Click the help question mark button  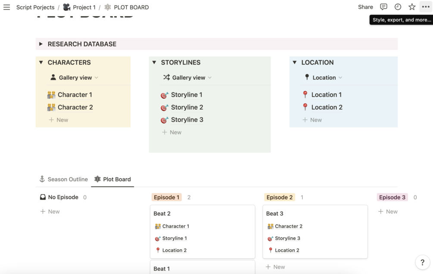pyautogui.click(x=422, y=262)
